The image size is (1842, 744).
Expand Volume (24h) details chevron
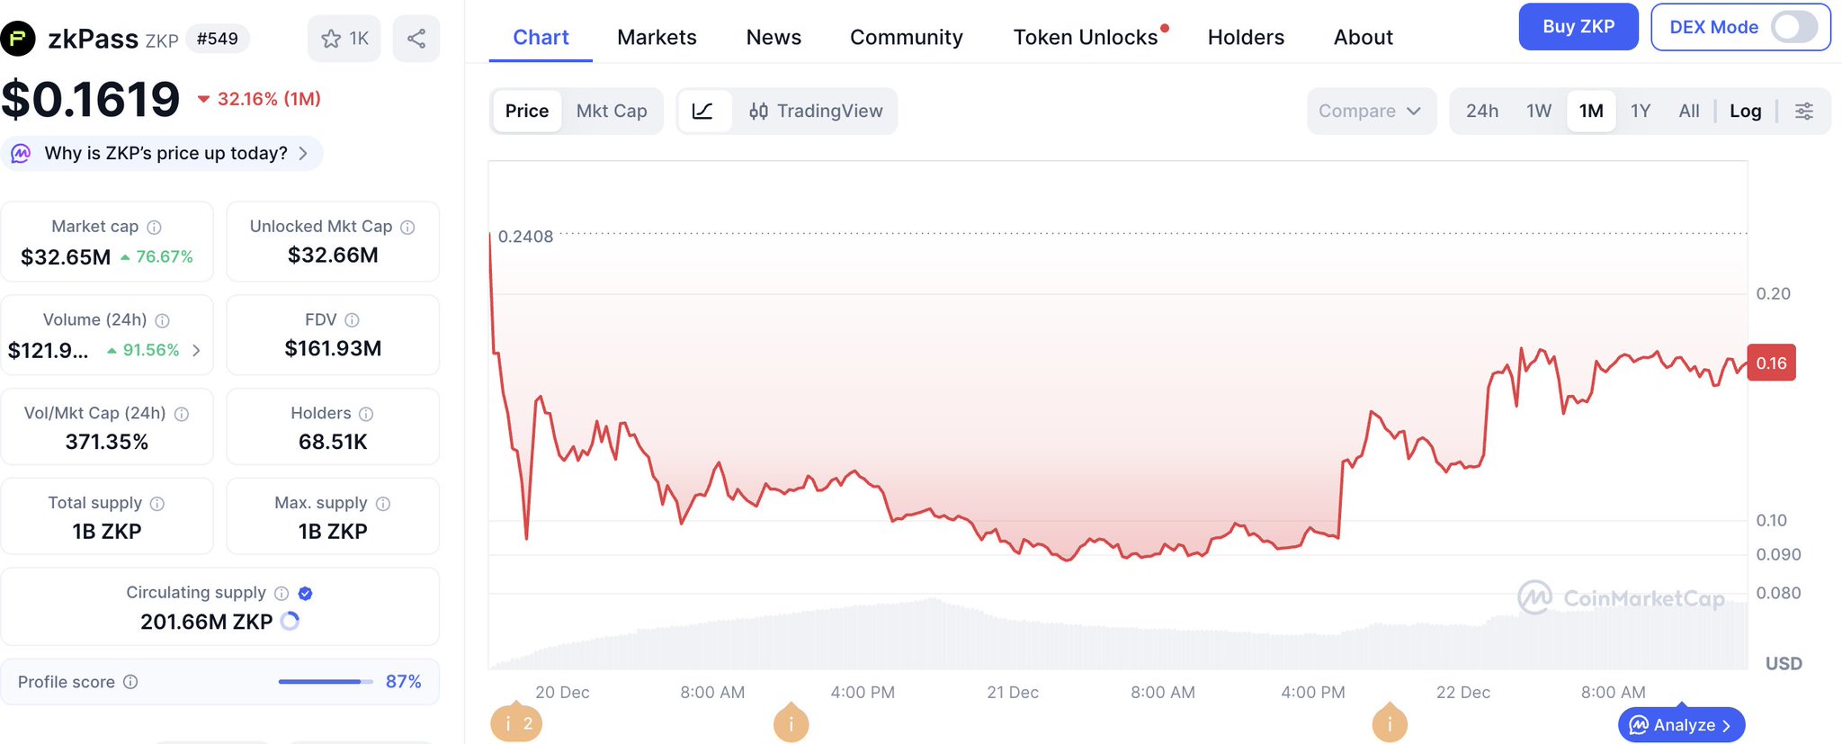(x=196, y=350)
